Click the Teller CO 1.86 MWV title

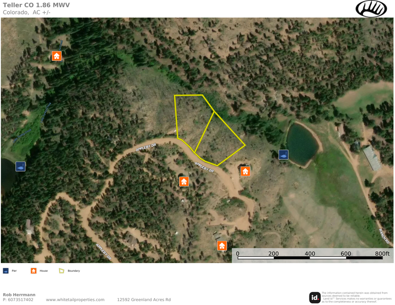tap(36, 5)
